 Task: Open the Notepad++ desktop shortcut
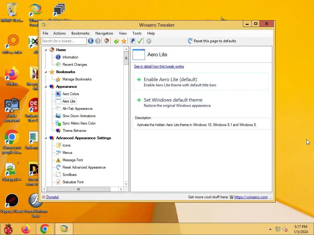[12, 171]
